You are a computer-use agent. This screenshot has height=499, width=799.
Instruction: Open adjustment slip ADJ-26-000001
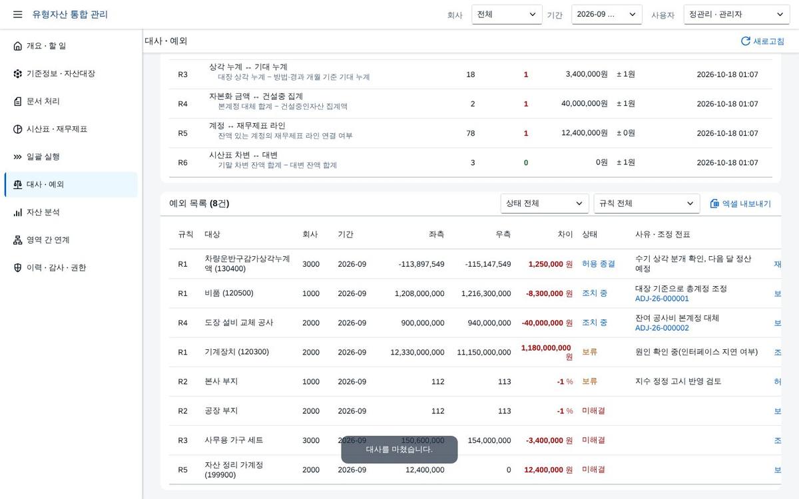[662, 299]
